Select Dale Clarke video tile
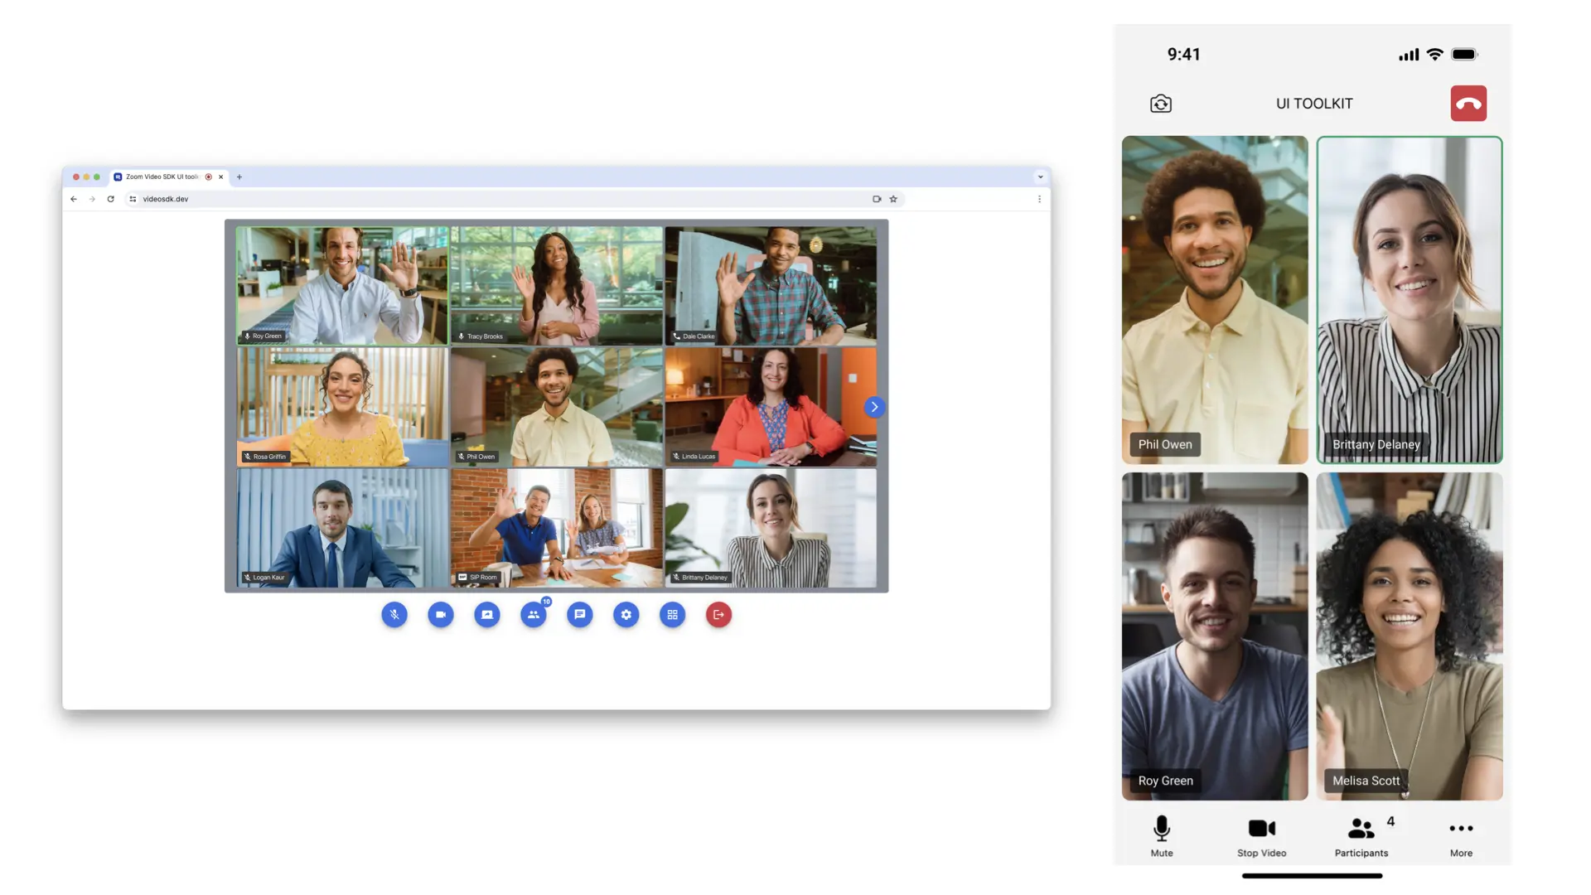Screen dimensions: 1591x895 [x=771, y=286]
